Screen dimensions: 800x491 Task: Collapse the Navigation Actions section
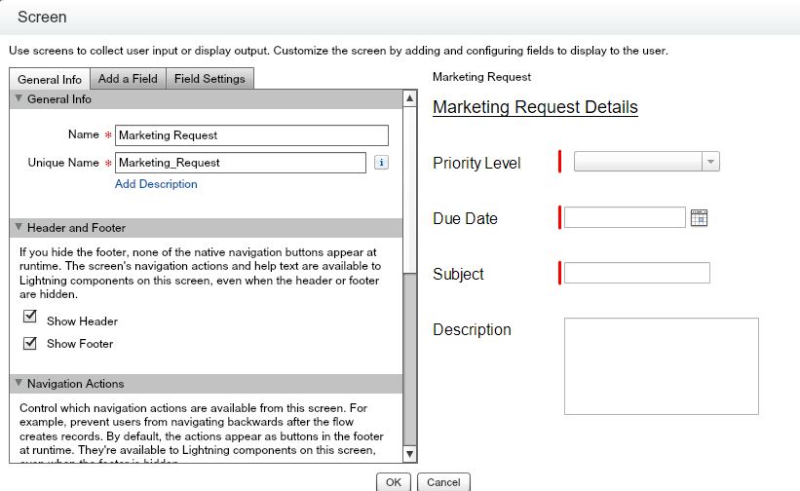[19, 384]
